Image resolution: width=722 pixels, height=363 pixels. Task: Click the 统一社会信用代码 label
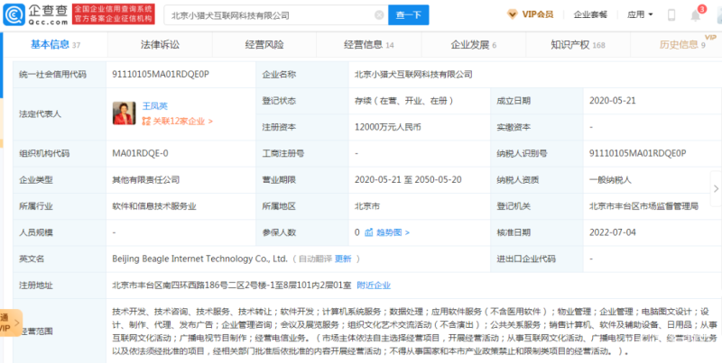pyautogui.click(x=52, y=74)
